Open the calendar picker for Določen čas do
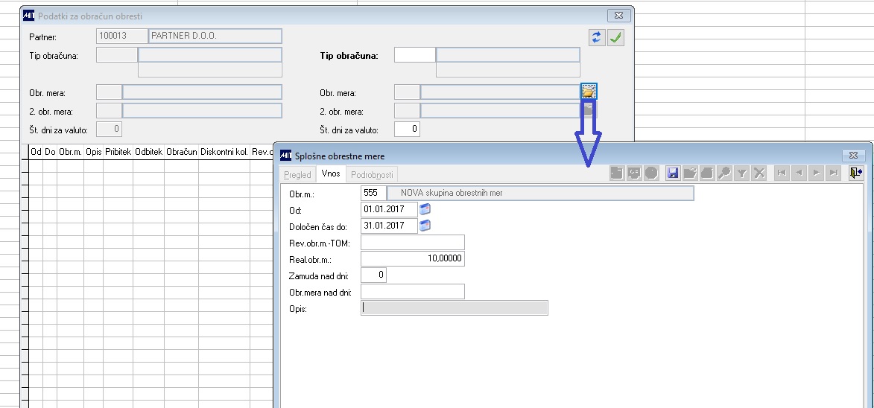 (425, 226)
